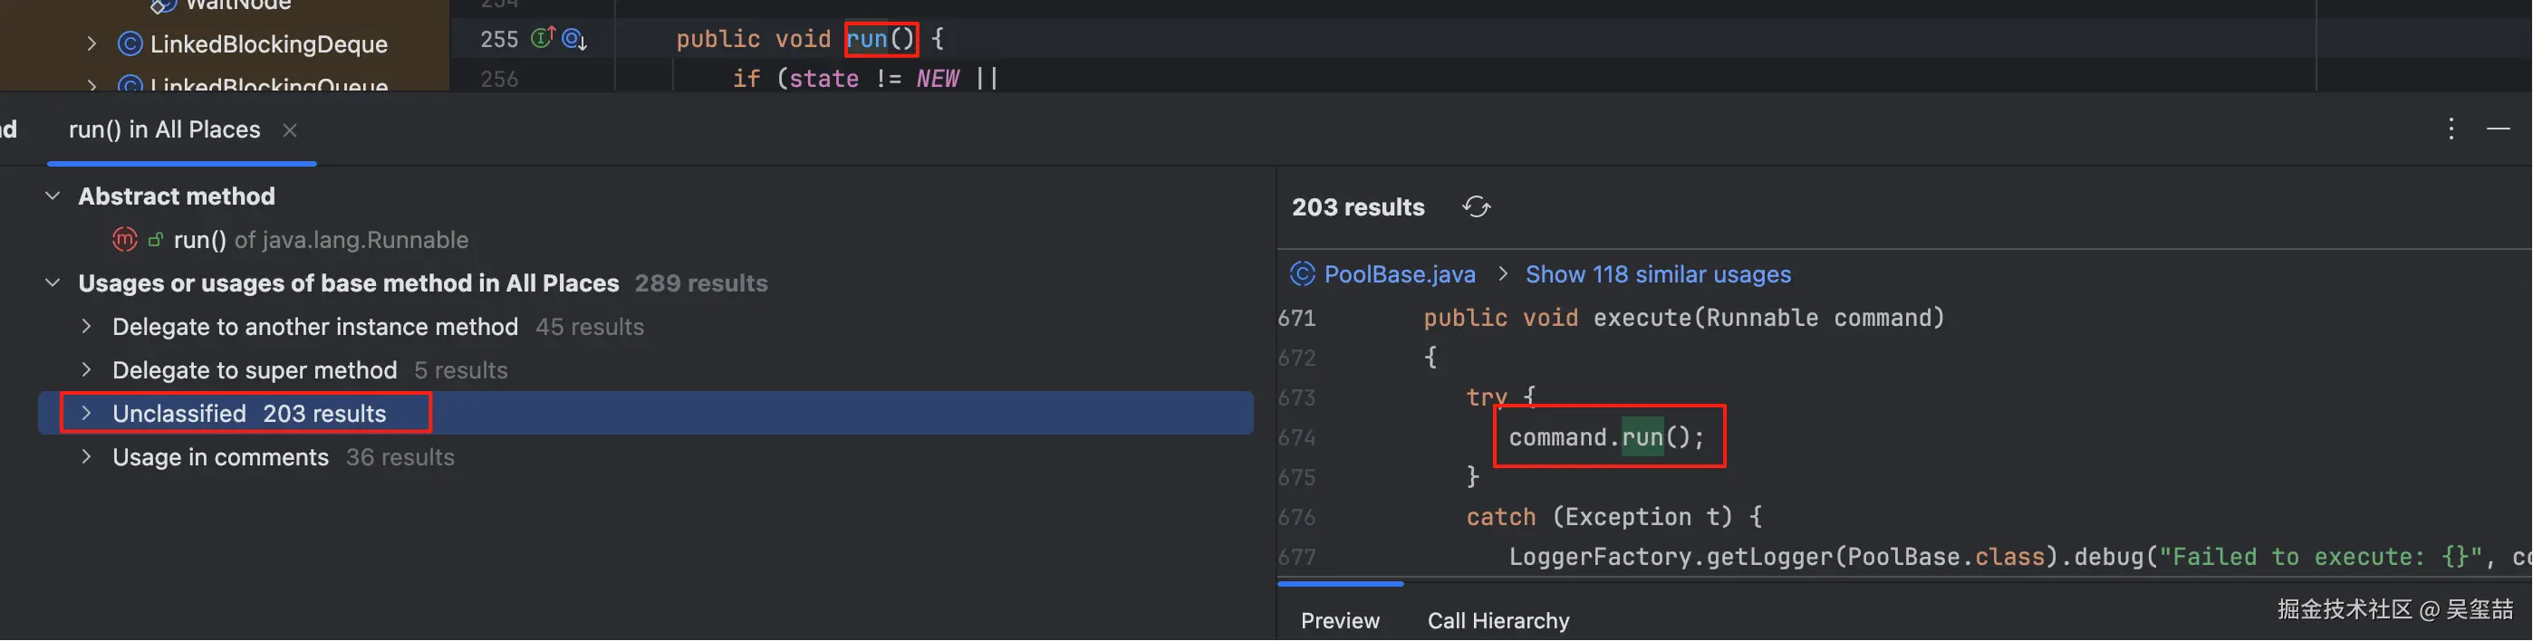The image size is (2533, 641).
Task: Click the PoolBase.java class icon in the breadcrumb
Action: (1302, 274)
